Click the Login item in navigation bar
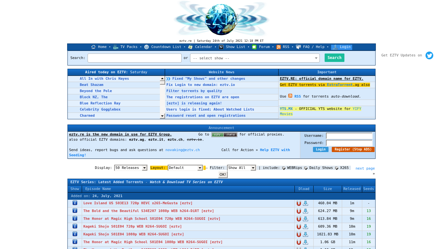Image resolution: width=443 pixels, height=249 pixels. [341, 47]
